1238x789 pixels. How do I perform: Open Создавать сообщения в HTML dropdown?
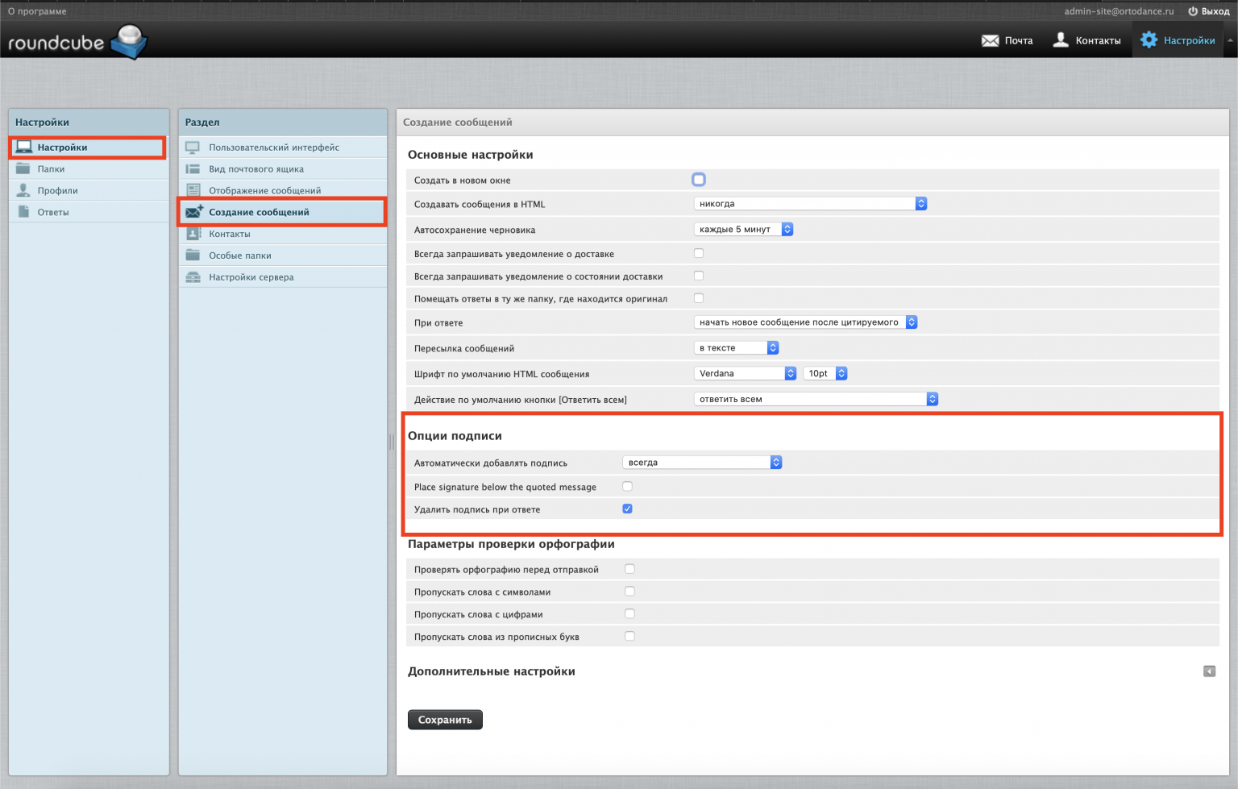coord(810,204)
